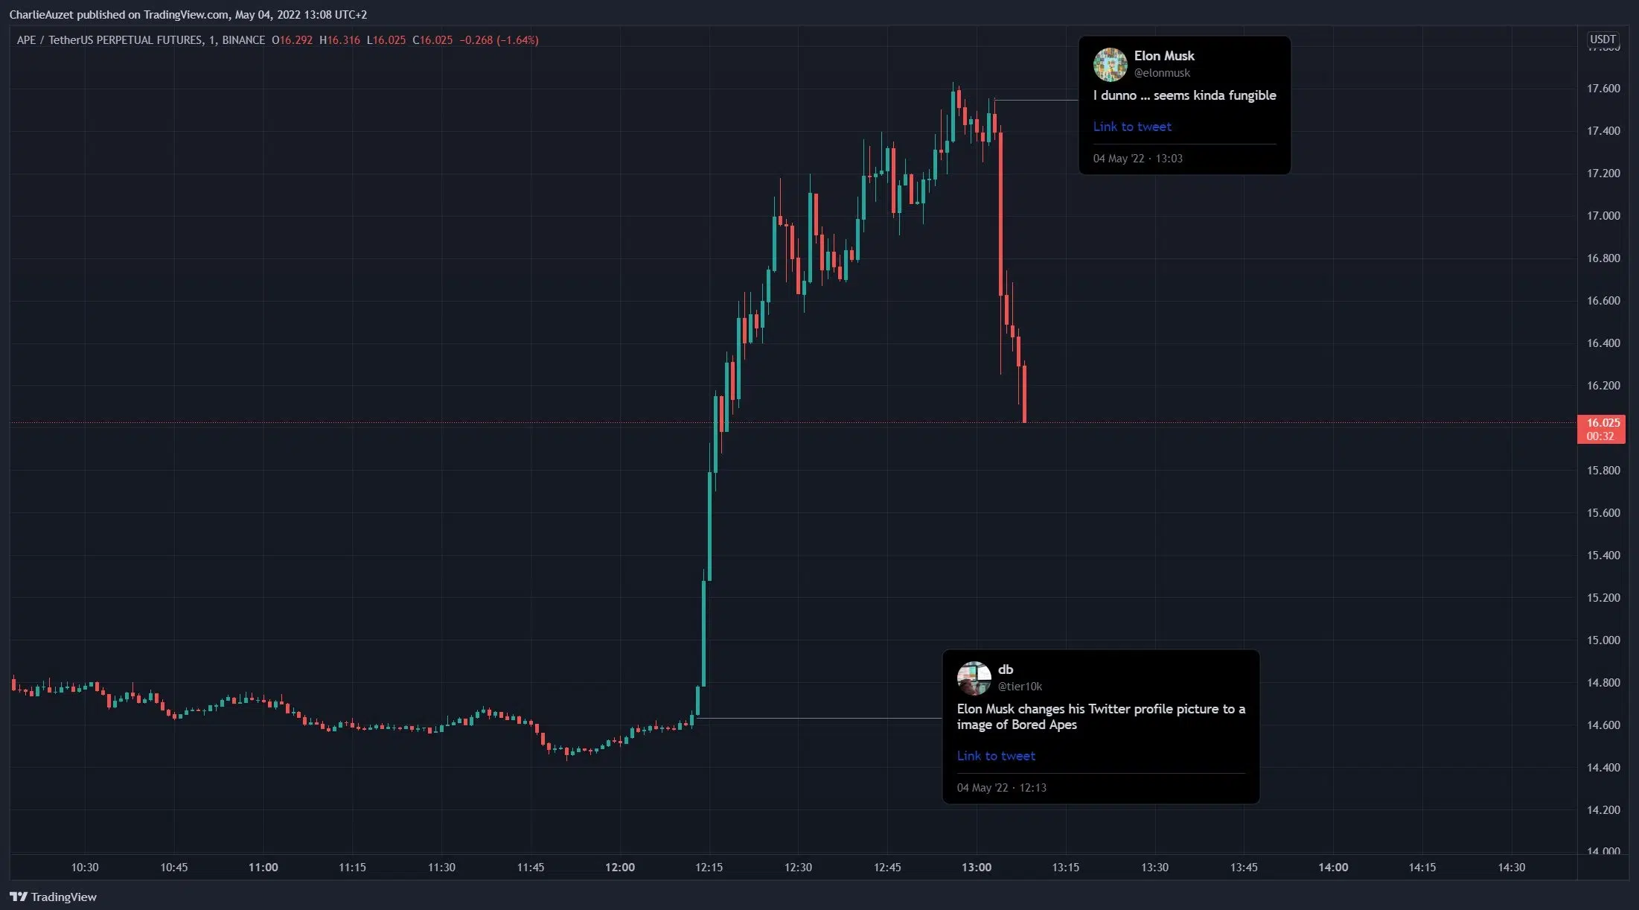Click the db display name
Screen dimensions: 1639x910
[1005, 669]
